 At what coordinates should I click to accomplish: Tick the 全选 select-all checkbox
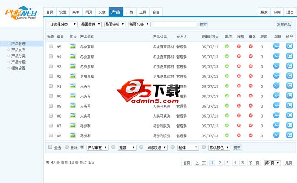coord(50,147)
